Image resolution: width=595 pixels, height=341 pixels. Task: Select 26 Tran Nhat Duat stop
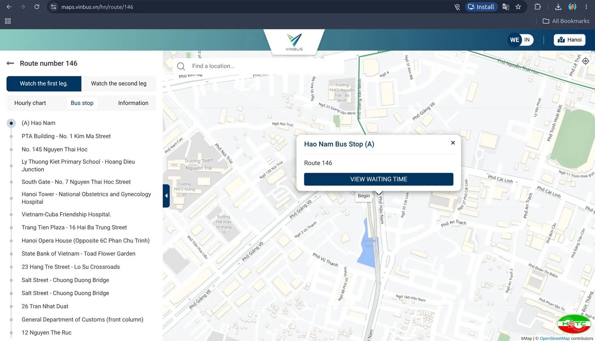click(x=45, y=307)
